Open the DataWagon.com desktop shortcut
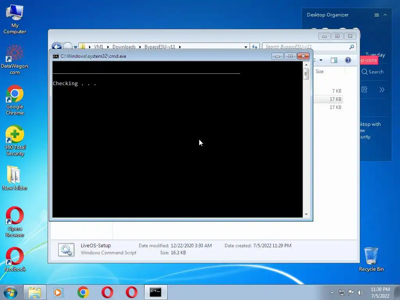The width and height of the screenshot is (400, 300). [x=15, y=59]
